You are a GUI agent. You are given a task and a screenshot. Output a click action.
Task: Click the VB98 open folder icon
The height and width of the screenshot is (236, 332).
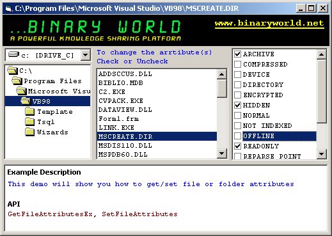coord(26,101)
